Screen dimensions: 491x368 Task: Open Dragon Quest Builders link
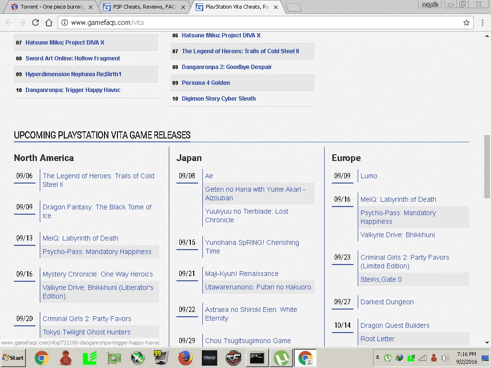(395, 325)
